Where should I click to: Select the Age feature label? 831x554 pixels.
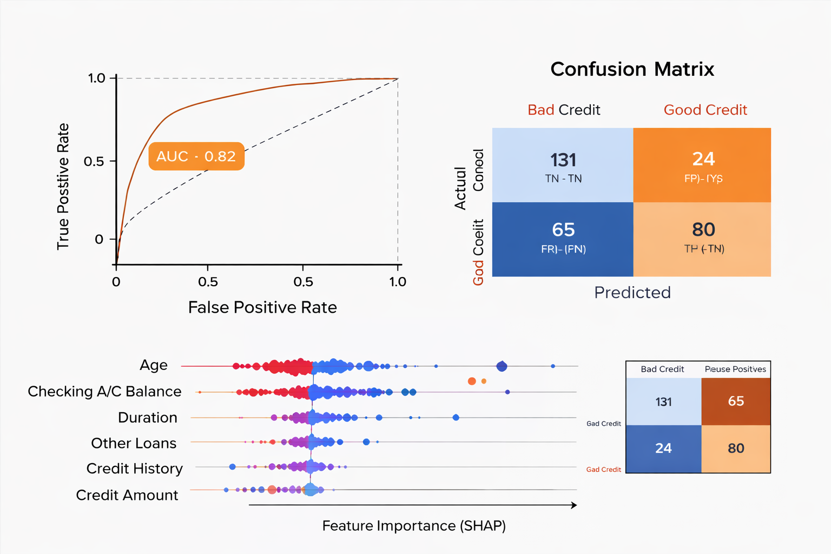coord(154,365)
